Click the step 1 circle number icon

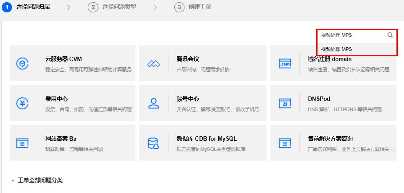pyautogui.click(x=7, y=7)
